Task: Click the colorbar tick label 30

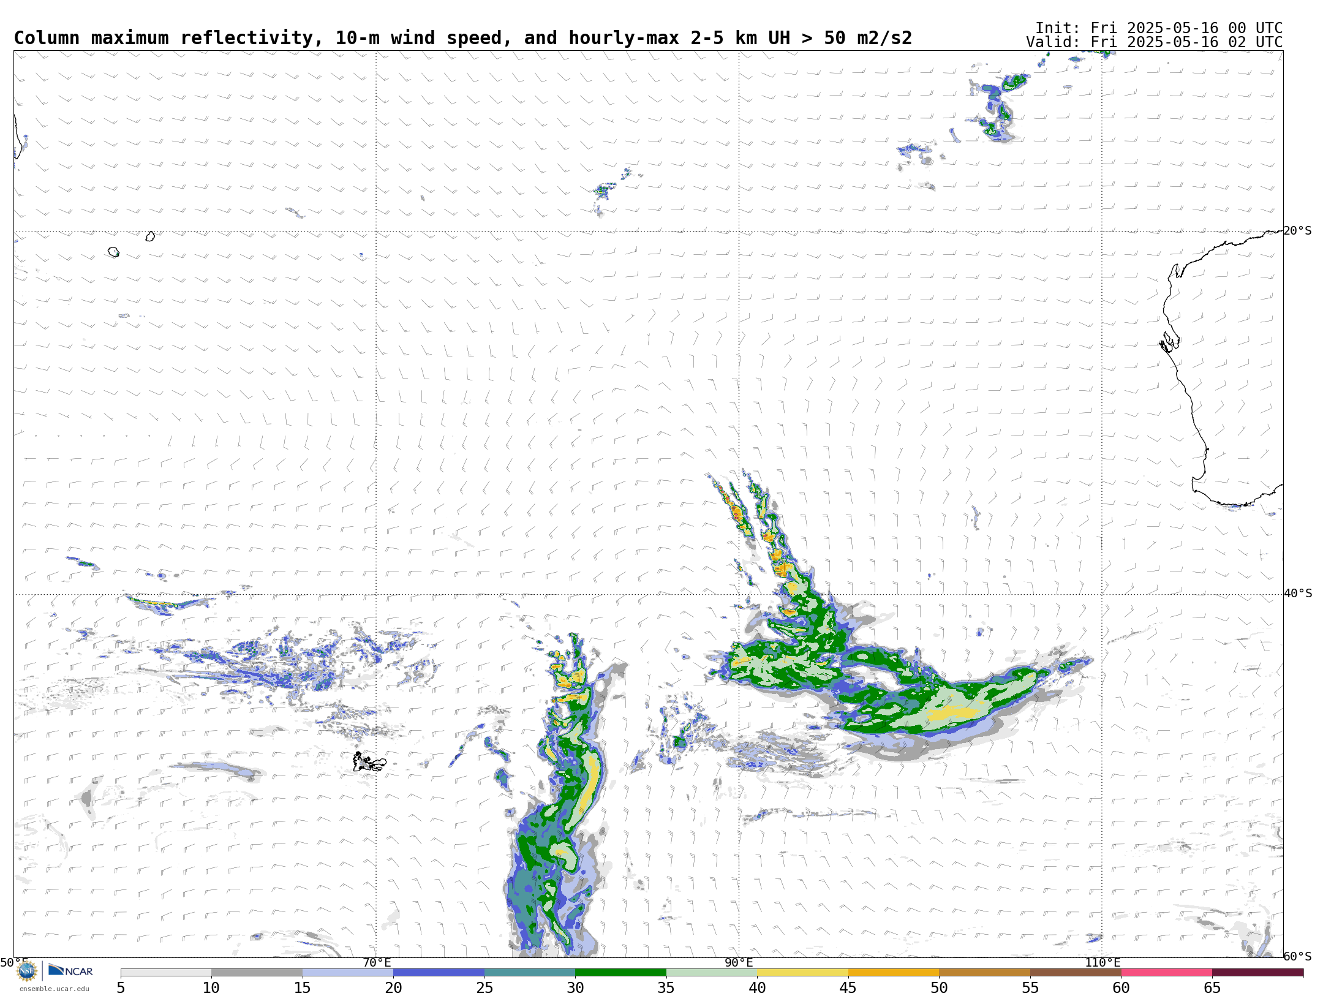Action: [x=575, y=987]
